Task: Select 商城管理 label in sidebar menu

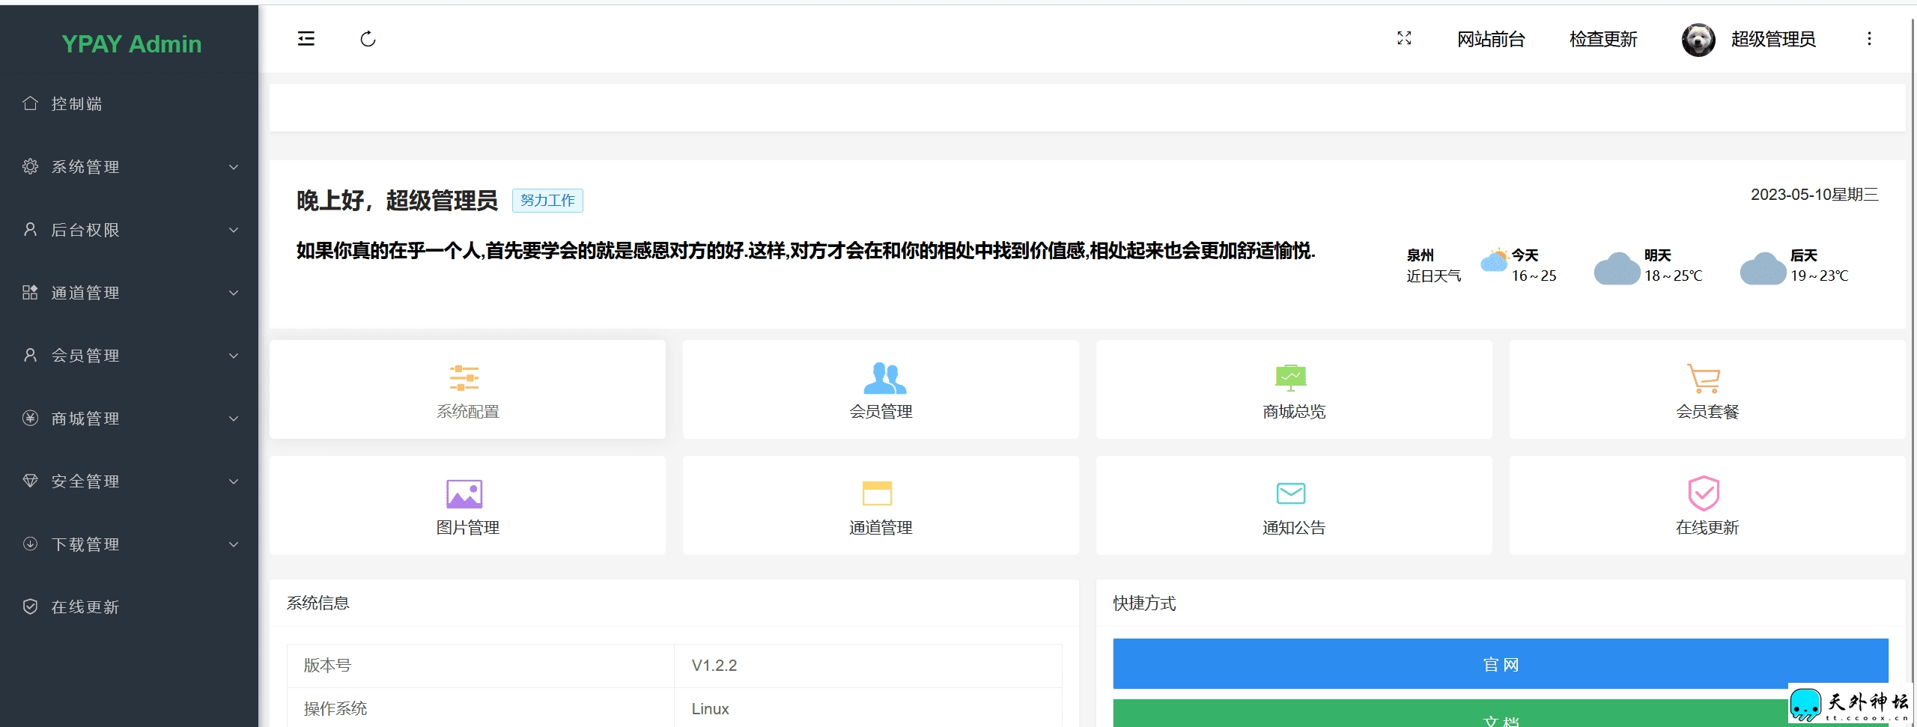Action: pos(85,419)
